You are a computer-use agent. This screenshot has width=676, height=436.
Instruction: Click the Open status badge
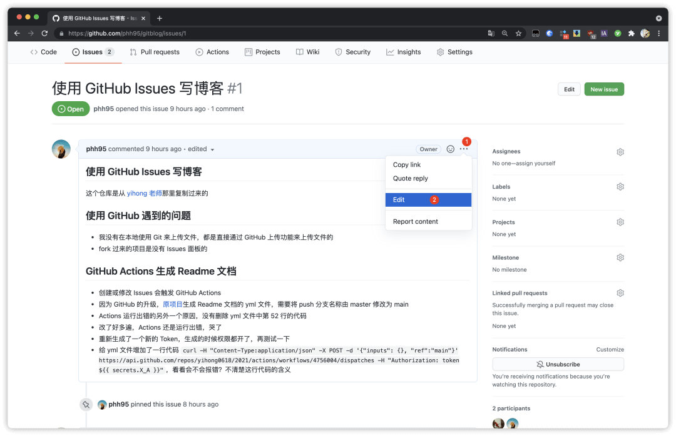point(71,109)
